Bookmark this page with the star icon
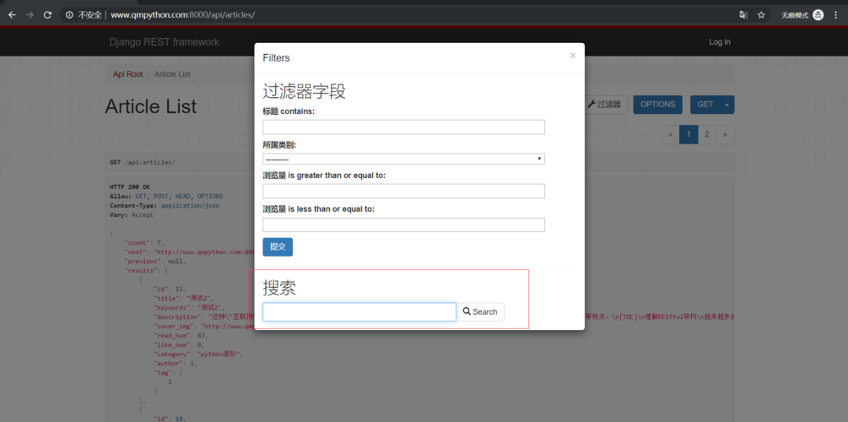 761,15
